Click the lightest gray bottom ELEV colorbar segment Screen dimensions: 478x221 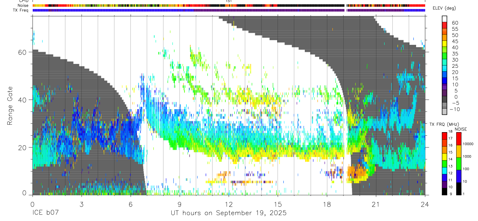(445, 111)
